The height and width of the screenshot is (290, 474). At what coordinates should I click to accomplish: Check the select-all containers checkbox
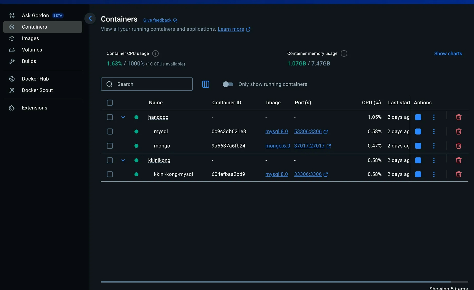click(x=110, y=103)
